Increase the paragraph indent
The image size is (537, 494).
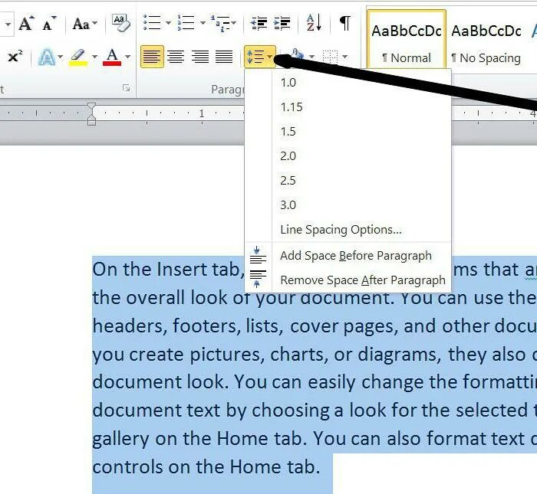click(282, 23)
